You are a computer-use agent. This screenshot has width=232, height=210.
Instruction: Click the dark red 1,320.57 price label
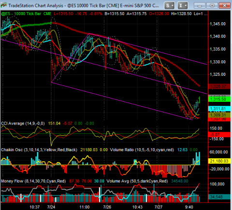click(219, 86)
